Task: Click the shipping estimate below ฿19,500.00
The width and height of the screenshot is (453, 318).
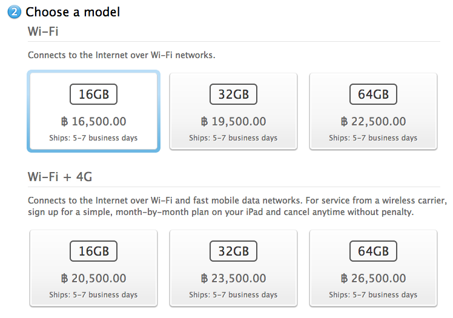Action: pos(233,138)
